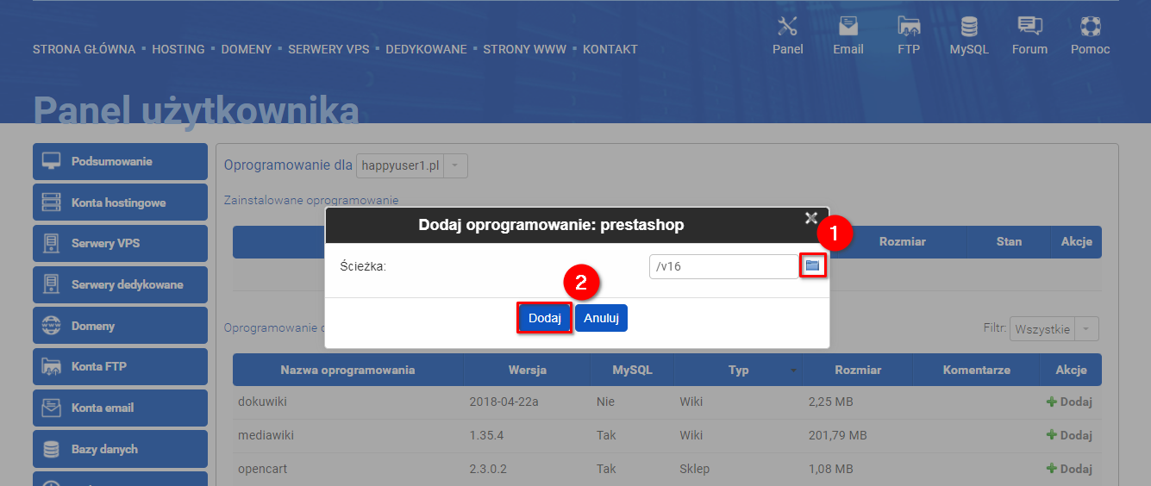
Task: Confirm with the Dodaj button
Action: (545, 318)
